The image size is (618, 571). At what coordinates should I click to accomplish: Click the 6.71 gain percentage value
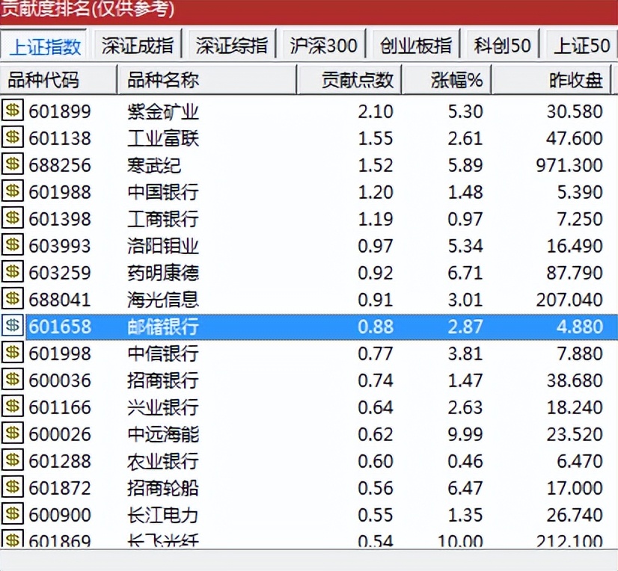tap(465, 273)
